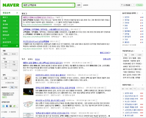The width and height of the screenshot is (146, 118).
Task: Click help icon next to 핫토픽 키워드
Action: pyautogui.click(x=133, y=85)
